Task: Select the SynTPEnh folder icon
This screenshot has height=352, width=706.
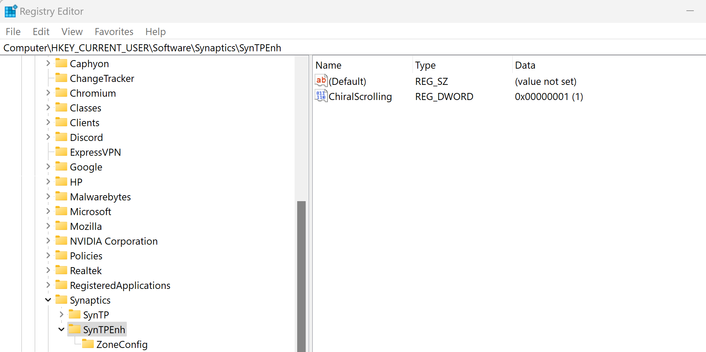Action: pyautogui.click(x=75, y=329)
